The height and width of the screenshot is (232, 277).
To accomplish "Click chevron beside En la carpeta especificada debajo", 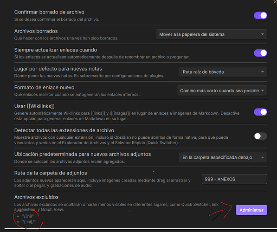I will pyautogui.click(x=263, y=157).
